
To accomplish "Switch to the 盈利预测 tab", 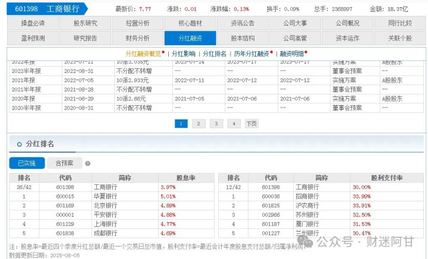I will 33,38.
